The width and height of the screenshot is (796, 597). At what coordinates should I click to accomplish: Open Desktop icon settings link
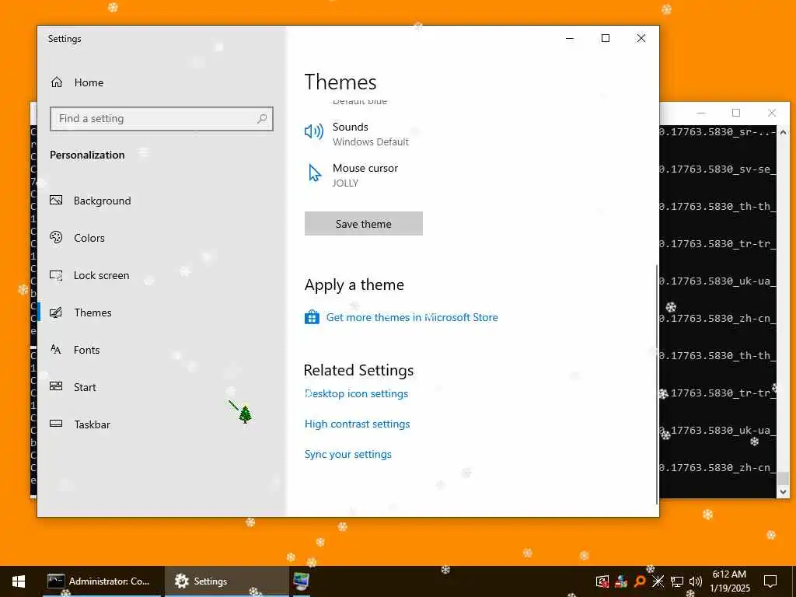point(356,393)
